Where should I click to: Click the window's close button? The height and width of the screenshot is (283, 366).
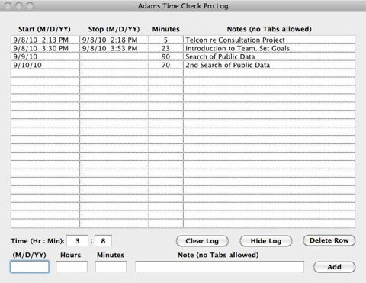tap(8, 6)
